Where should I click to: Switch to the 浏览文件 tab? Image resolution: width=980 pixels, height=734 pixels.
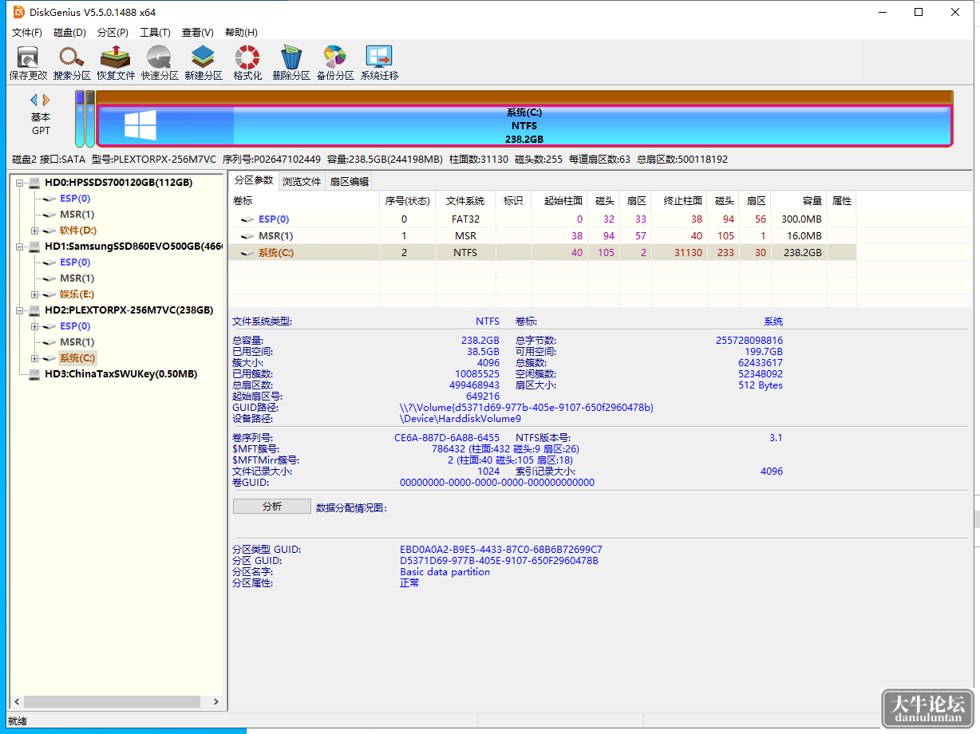coord(302,182)
